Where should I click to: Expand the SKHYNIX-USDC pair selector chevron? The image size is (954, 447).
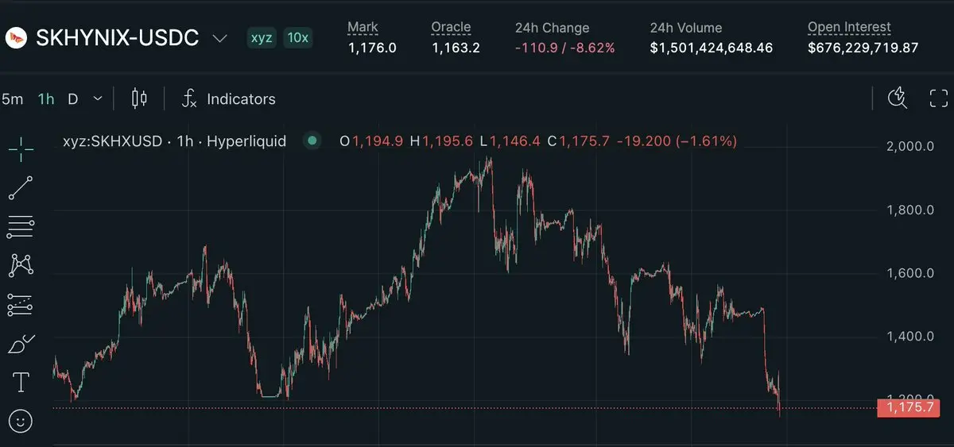(220, 38)
